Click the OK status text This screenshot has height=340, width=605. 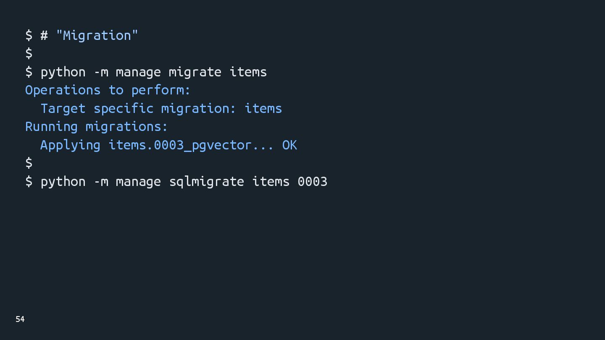click(x=289, y=145)
